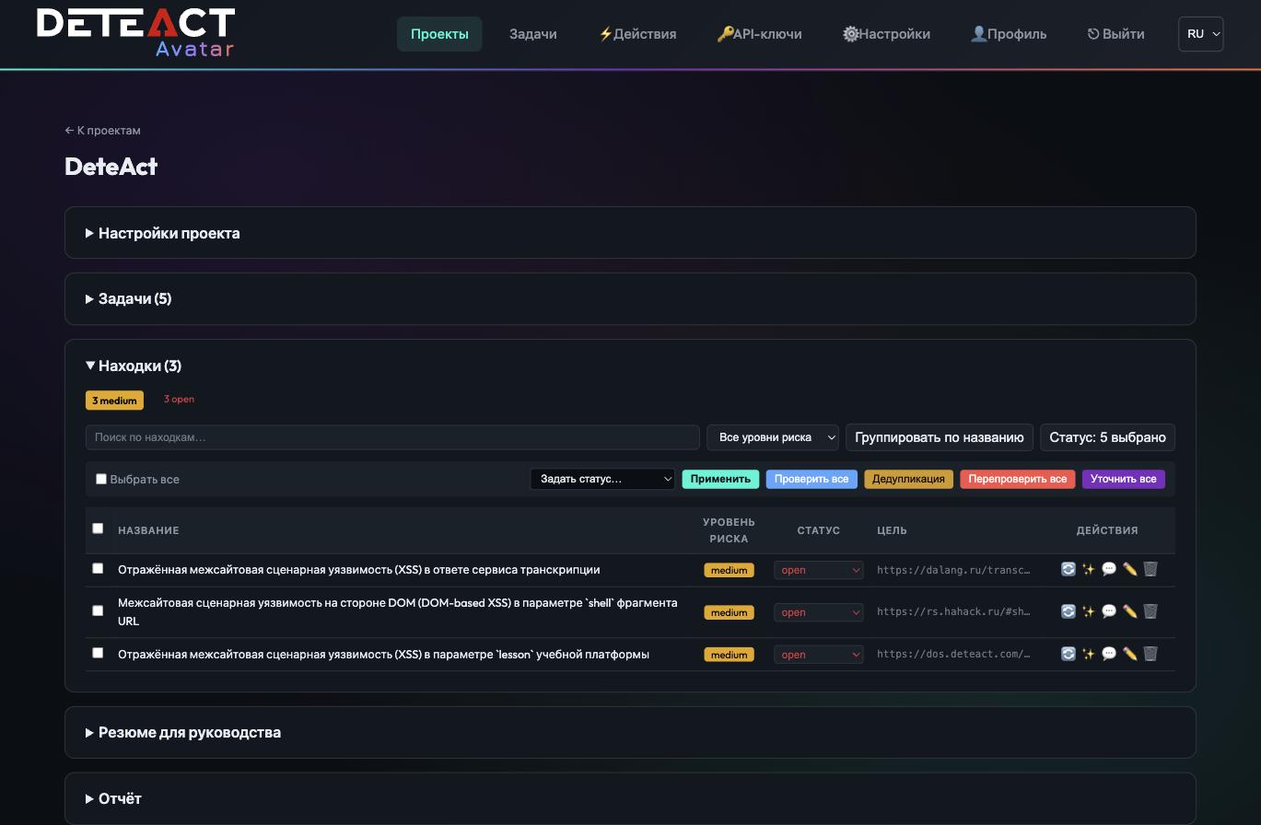Click recheck icon for rs.hahack.ru finding
The image size is (1261, 825).
1068,611
